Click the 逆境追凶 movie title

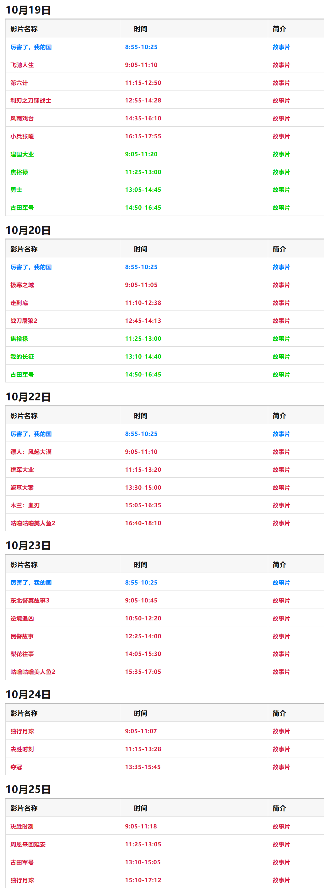[22, 618]
